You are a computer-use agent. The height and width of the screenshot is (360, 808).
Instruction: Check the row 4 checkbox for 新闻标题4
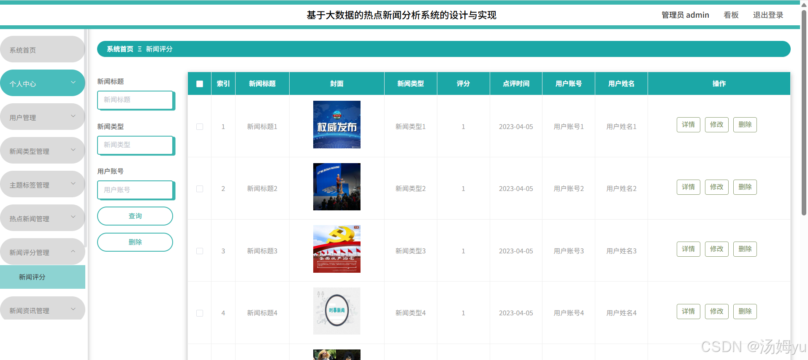tap(200, 313)
